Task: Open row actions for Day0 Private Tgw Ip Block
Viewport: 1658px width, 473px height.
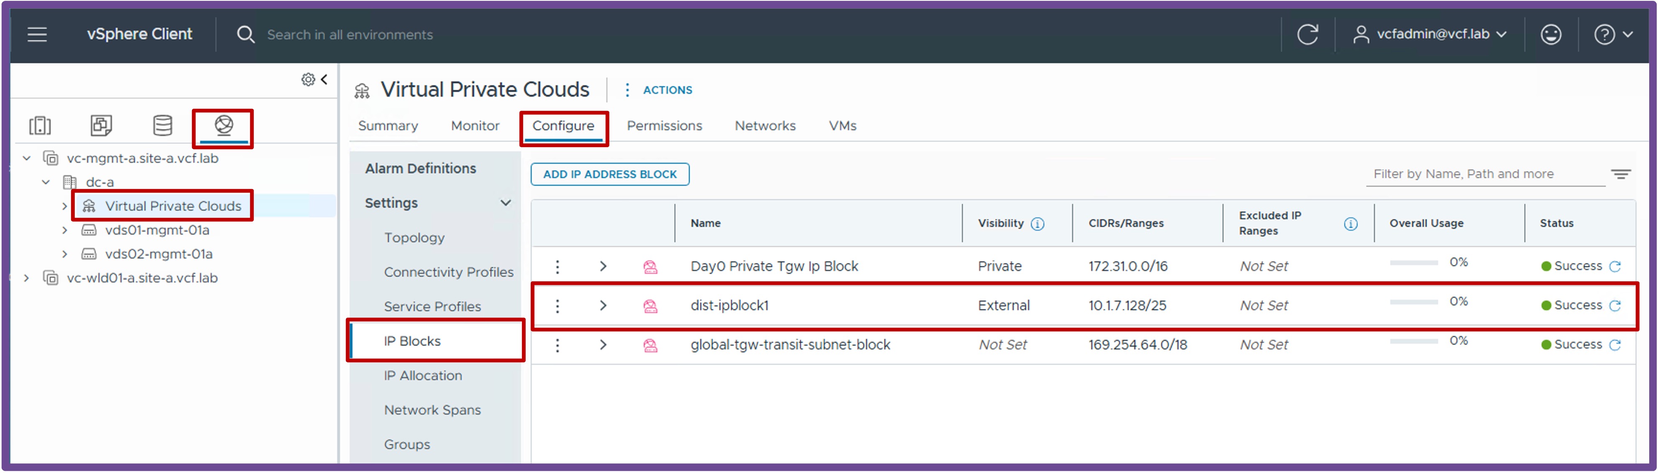Action: 558,267
